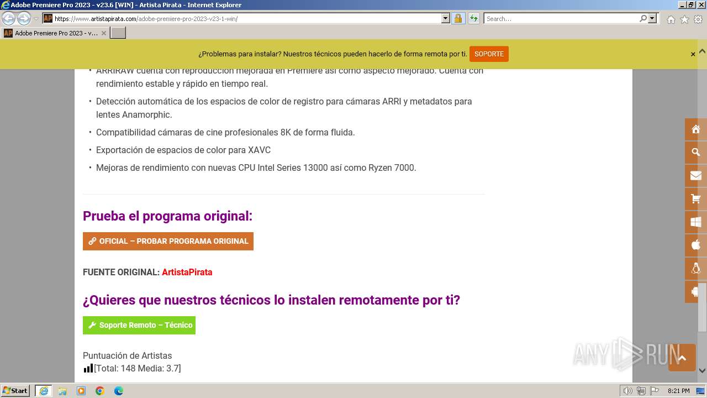Open Microsoft Edge from taskbar

point(119,391)
